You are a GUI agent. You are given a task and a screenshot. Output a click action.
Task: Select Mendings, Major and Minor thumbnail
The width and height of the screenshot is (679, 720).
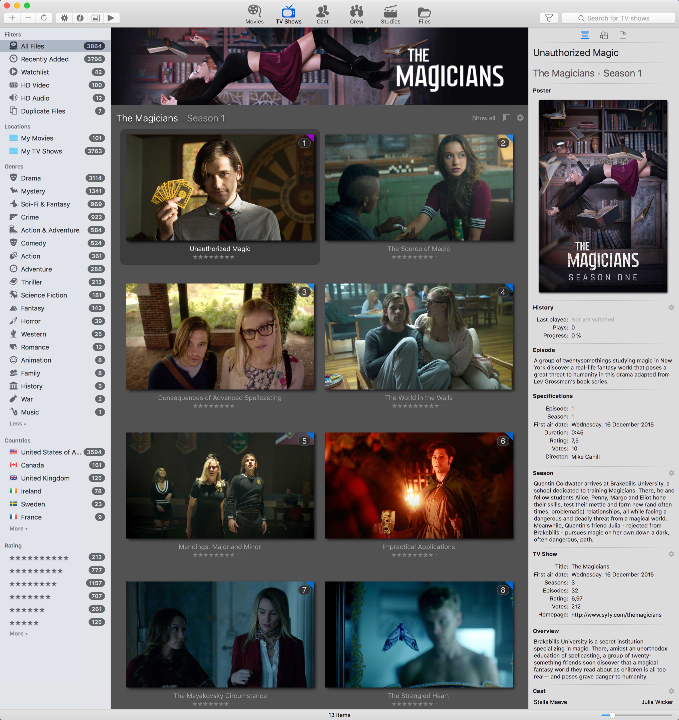coord(220,485)
